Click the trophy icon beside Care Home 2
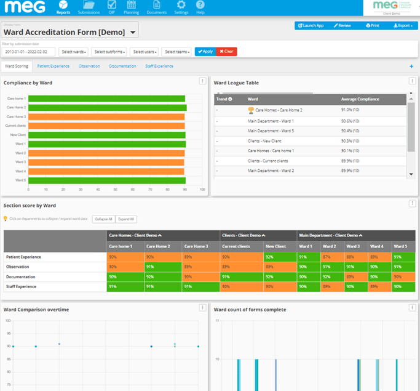 (251, 110)
